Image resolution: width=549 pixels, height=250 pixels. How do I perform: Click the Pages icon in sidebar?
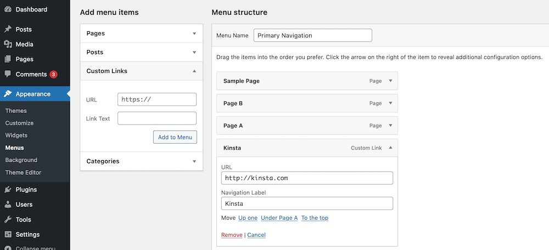[8, 59]
